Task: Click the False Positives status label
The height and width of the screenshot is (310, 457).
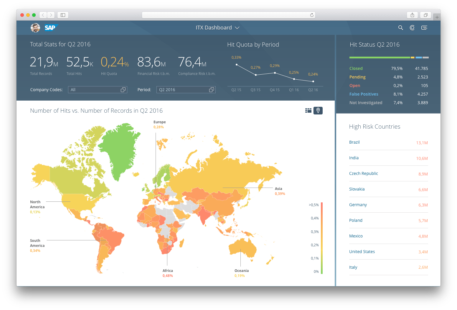Action: [364, 94]
